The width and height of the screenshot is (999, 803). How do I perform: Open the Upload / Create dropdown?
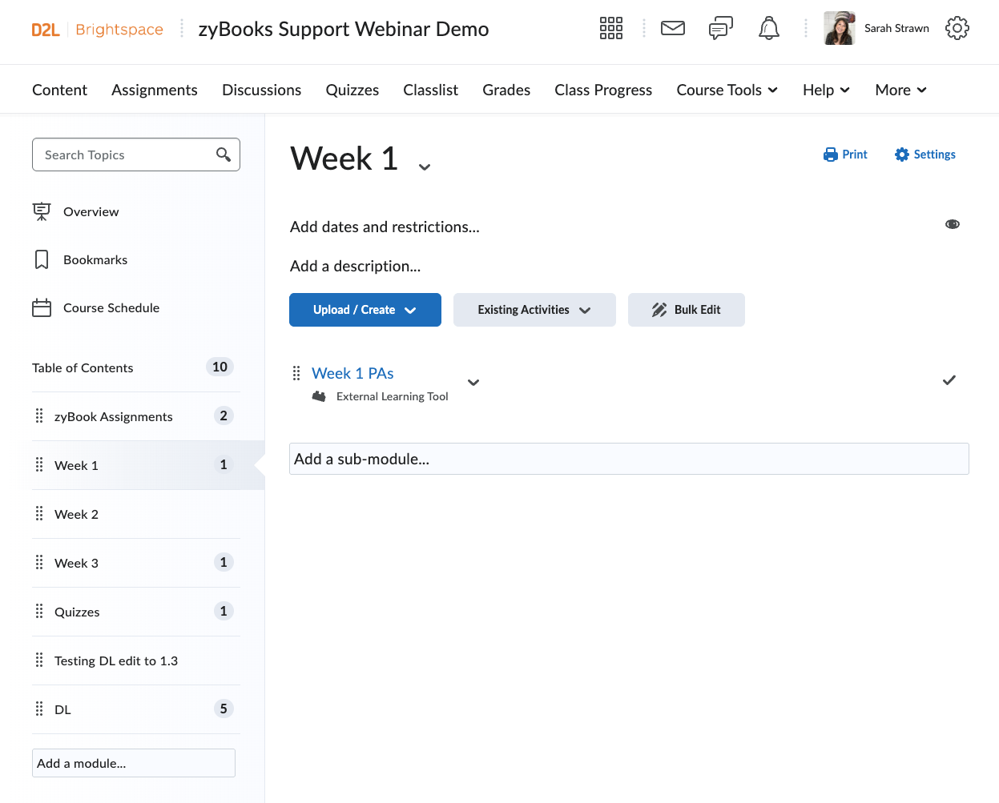point(365,310)
